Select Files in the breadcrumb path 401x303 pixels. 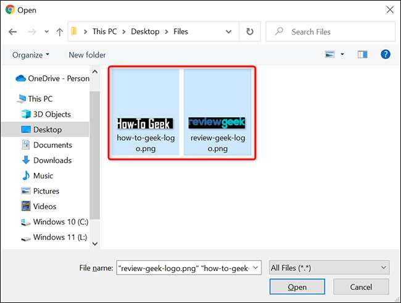pos(181,31)
